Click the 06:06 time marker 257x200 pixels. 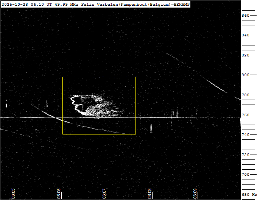click(59, 193)
